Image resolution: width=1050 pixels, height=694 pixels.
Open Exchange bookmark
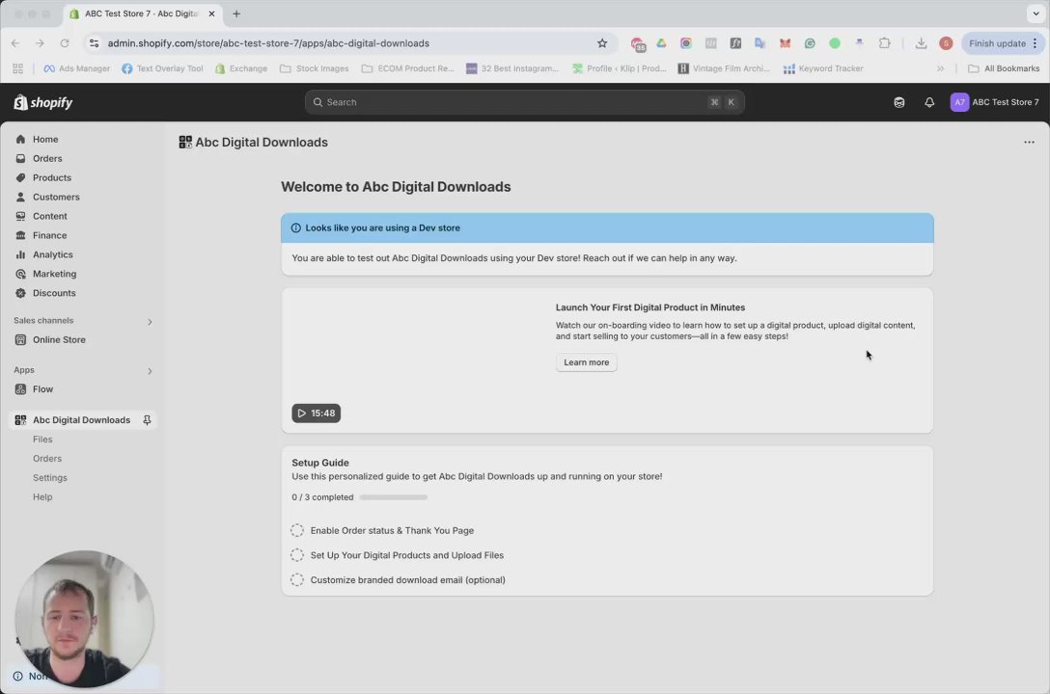pyautogui.click(x=241, y=68)
